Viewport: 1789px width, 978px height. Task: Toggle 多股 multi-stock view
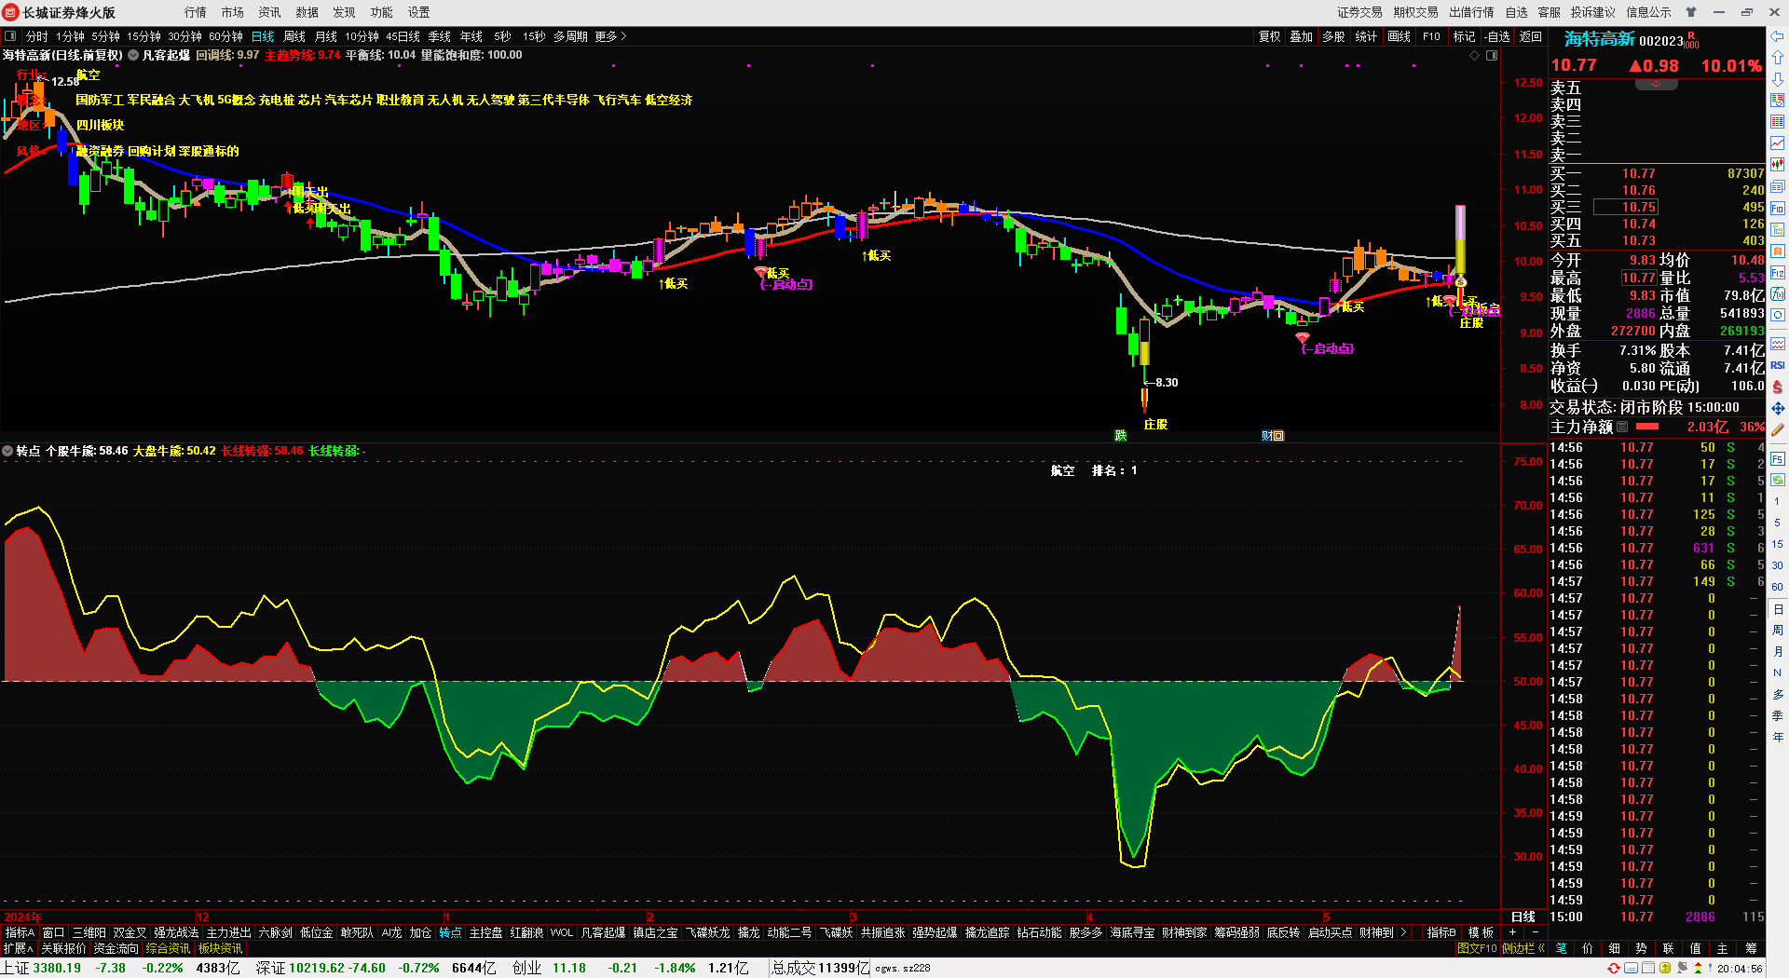[x=1333, y=36]
